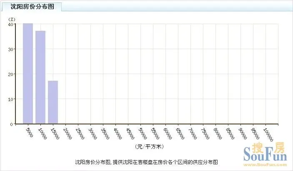Click the bar above the 15000 label
The width and height of the screenshot is (293, 171).
[53, 102]
